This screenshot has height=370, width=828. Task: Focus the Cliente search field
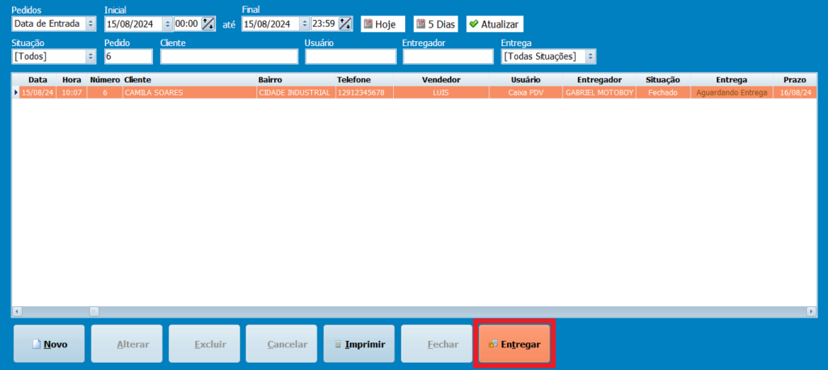click(x=229, y=57)
